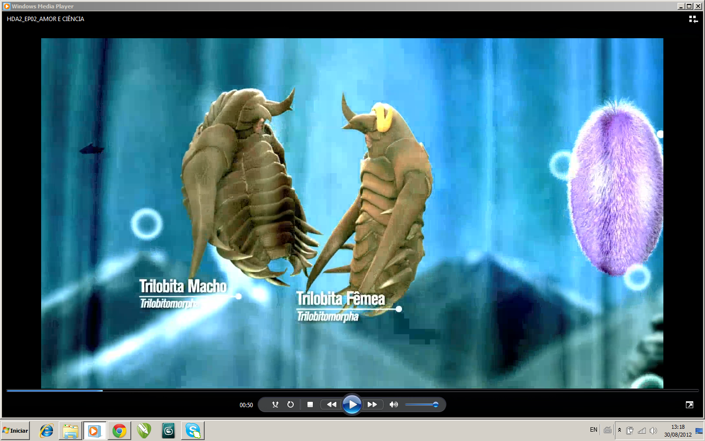
Task: Click the rewind/previous button
Action: coord(331,405)
